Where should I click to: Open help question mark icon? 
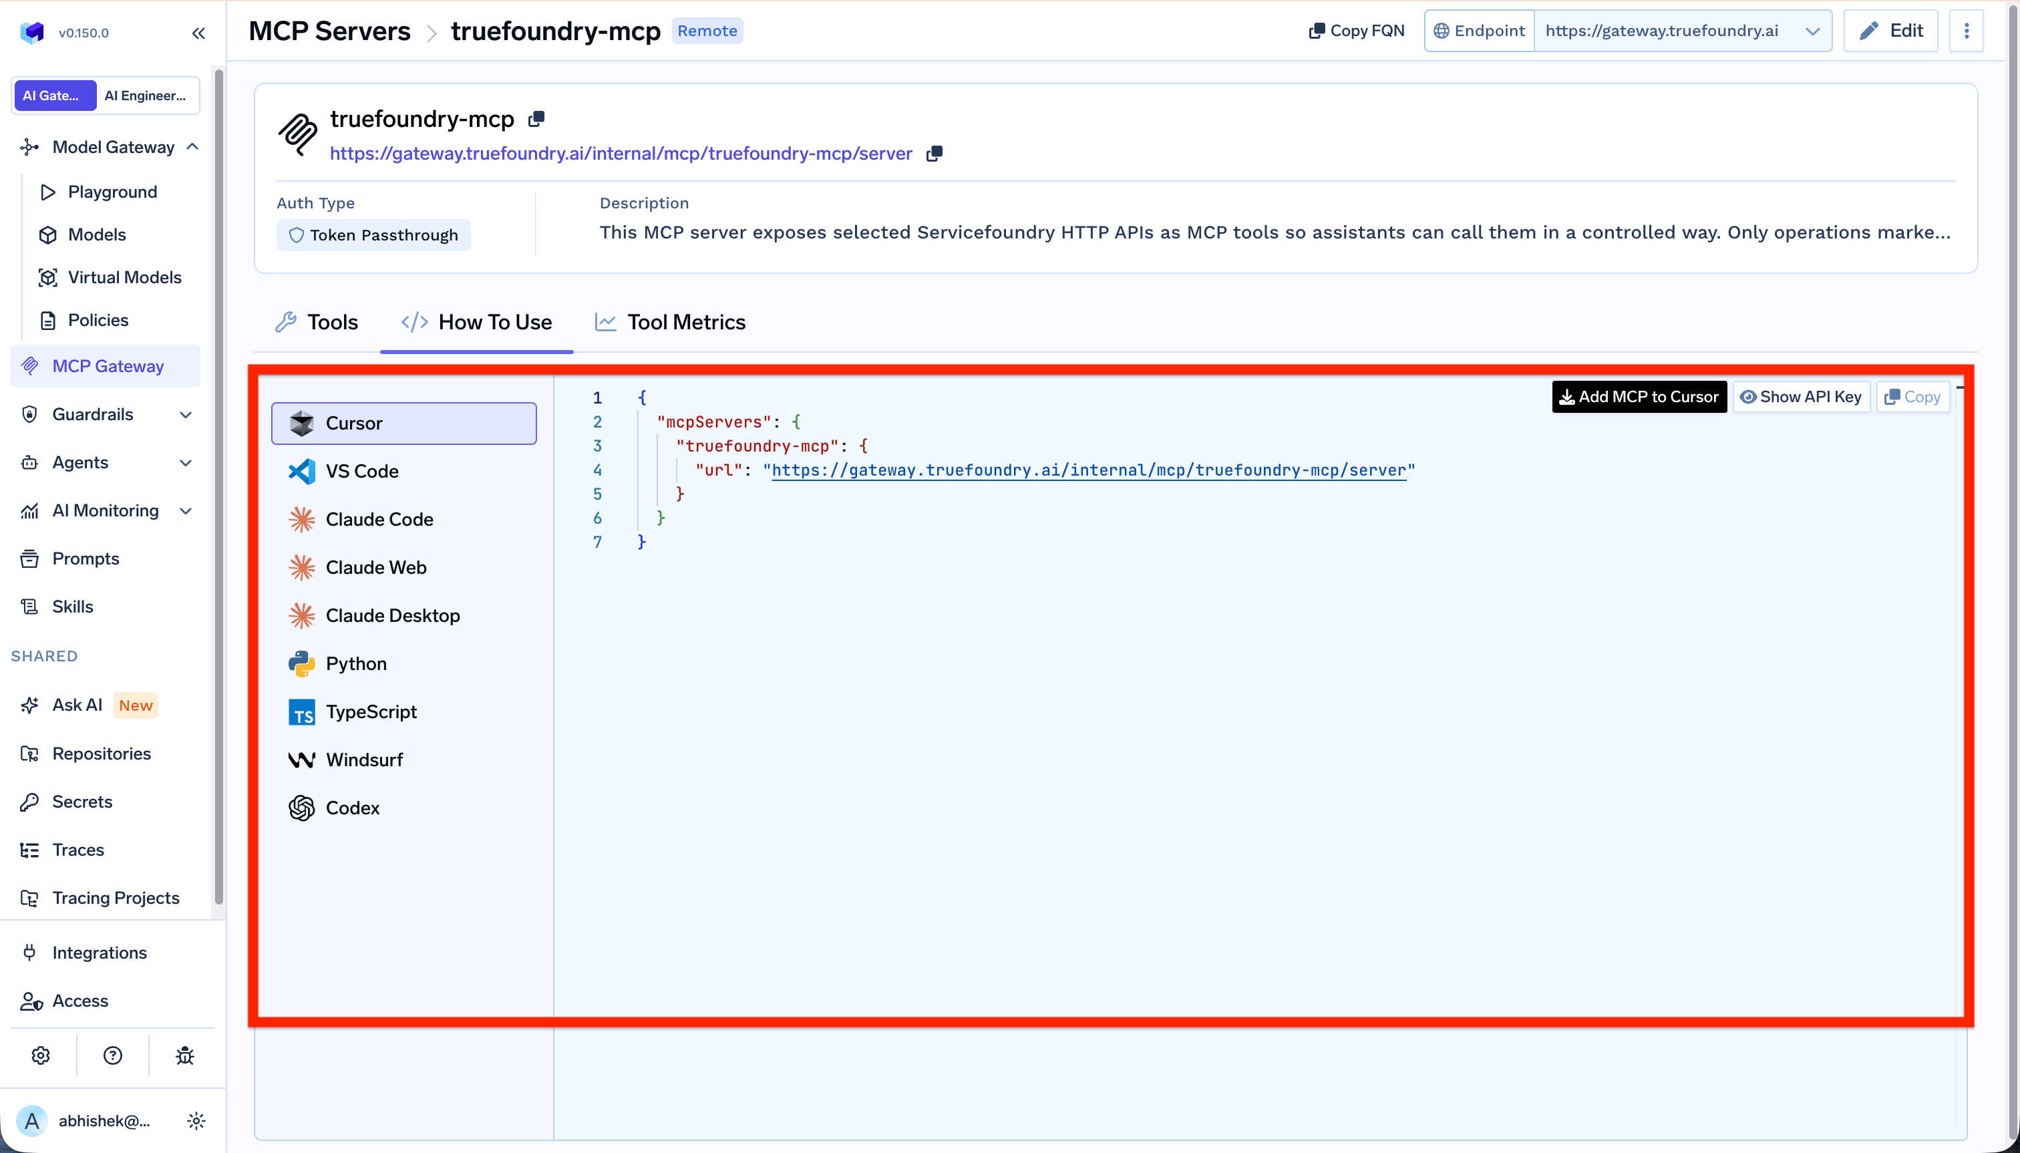112,1055
